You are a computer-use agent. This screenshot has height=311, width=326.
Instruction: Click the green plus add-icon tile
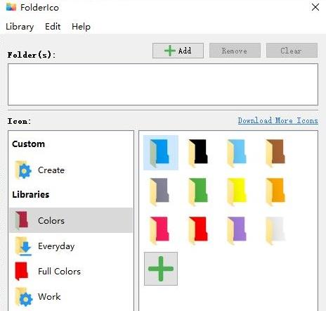[161, 269]
